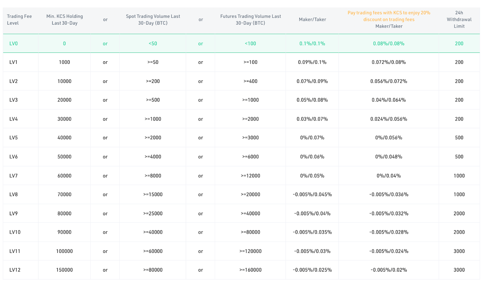This screenshot has width=482, height=282.
Task: Click the LV0 discounted fee 0.08%/0.08%
Action: click(389, 44)
